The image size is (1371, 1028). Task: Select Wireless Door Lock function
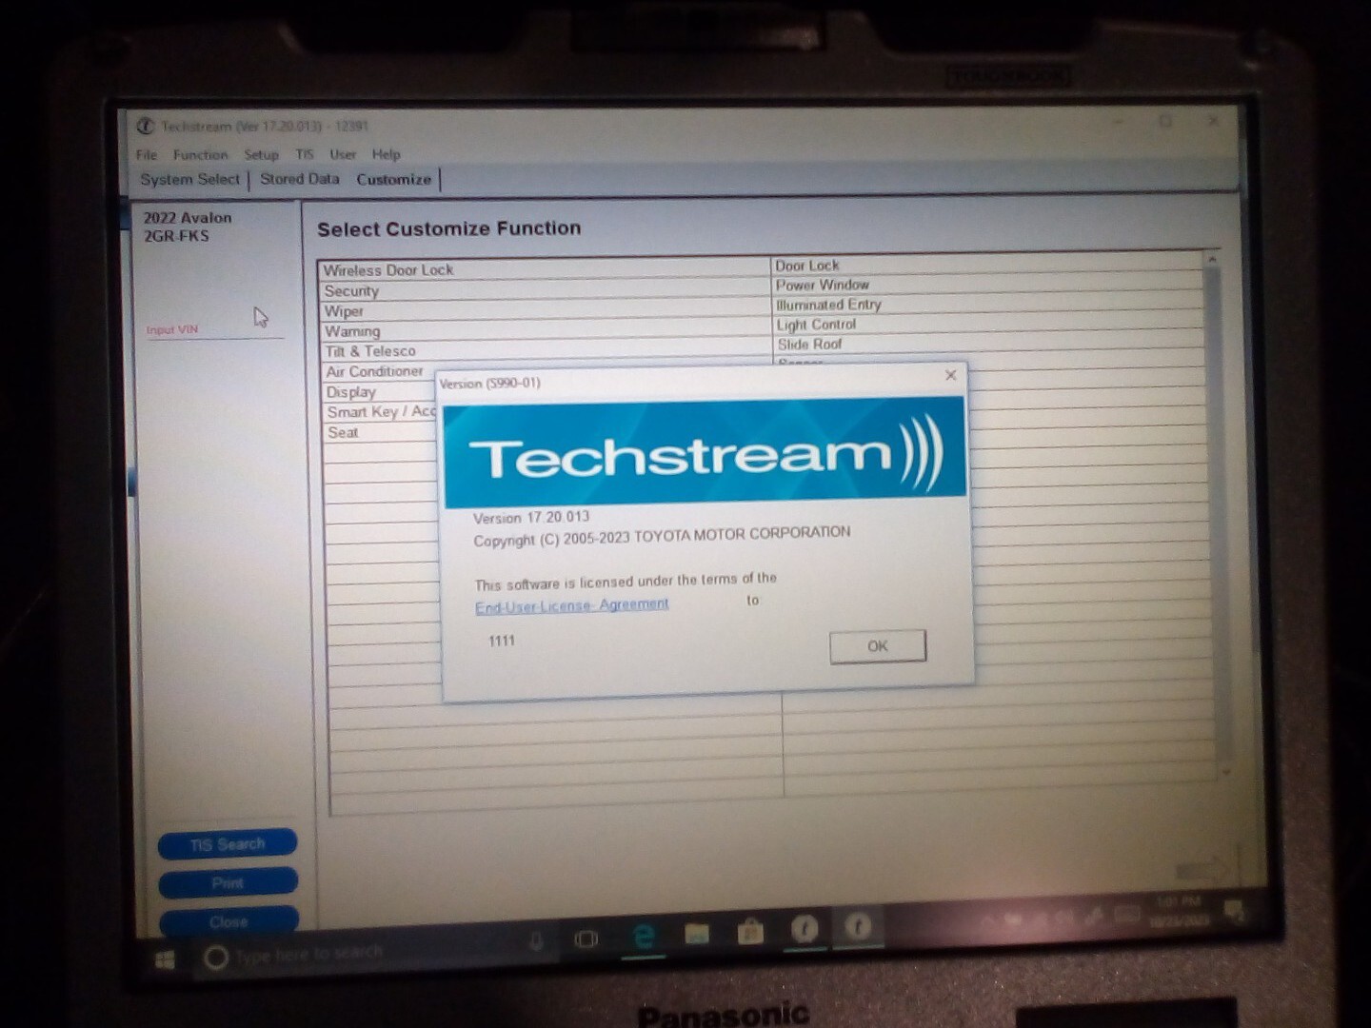pyautogui.click(x=545, y=269)
